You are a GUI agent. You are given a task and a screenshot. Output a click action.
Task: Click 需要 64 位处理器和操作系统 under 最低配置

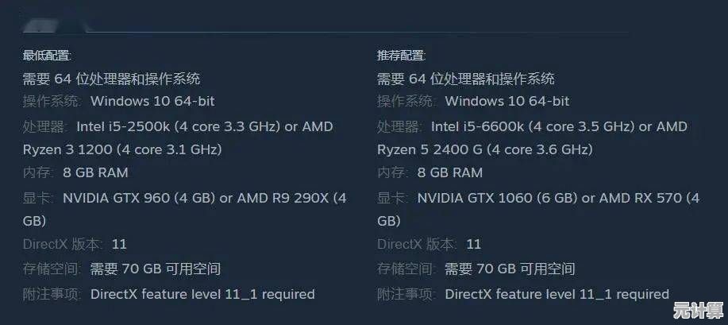click(111, 79)
